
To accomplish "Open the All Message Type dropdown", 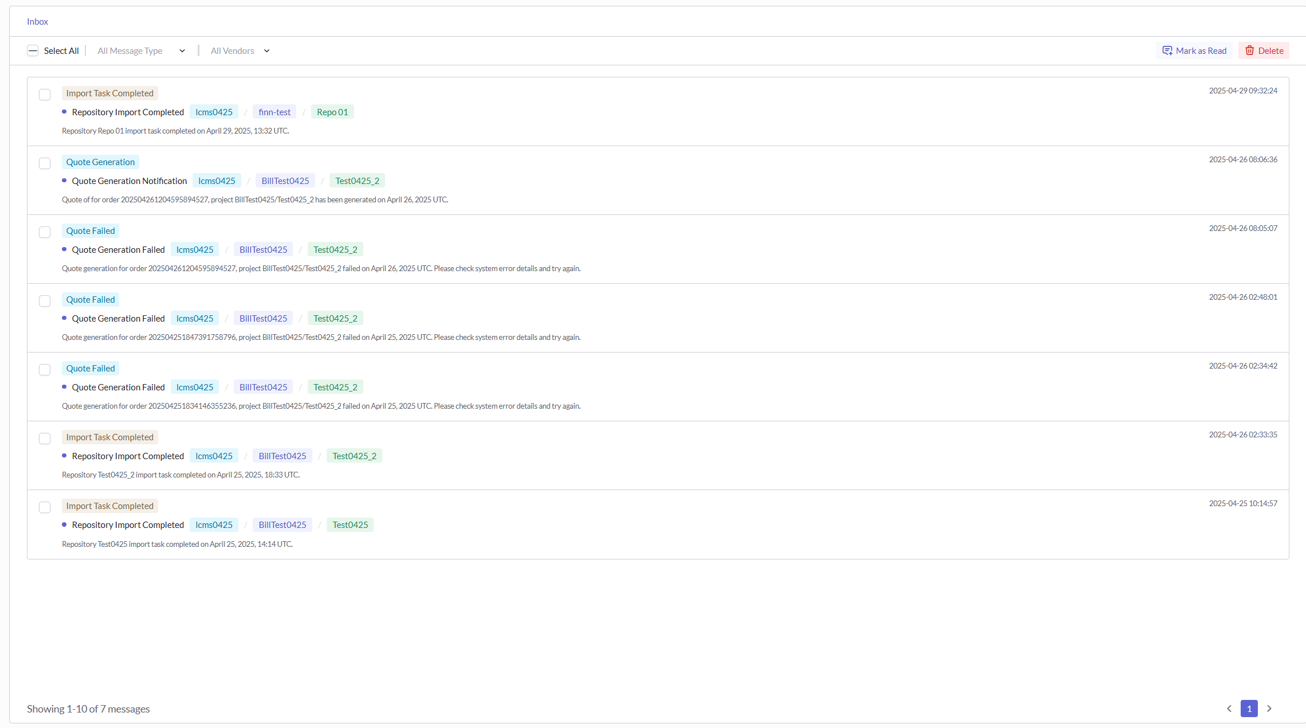I will (141, 50).
